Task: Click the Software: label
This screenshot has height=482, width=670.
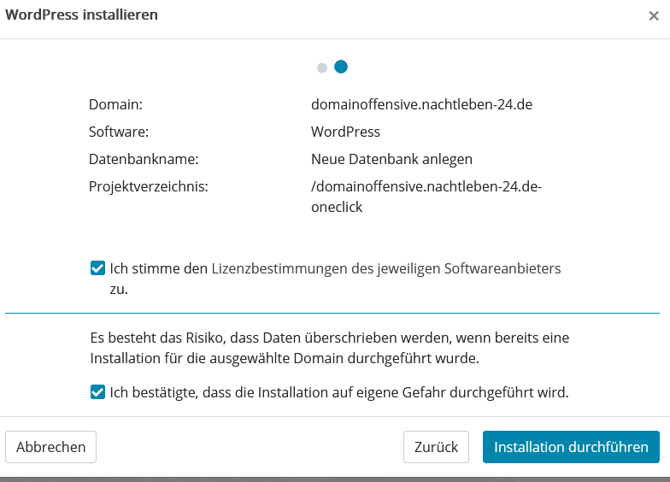Action: coord(119,132)
